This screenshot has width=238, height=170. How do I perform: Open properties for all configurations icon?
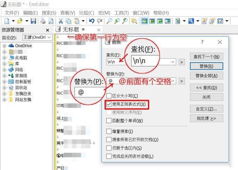point(212,21)
